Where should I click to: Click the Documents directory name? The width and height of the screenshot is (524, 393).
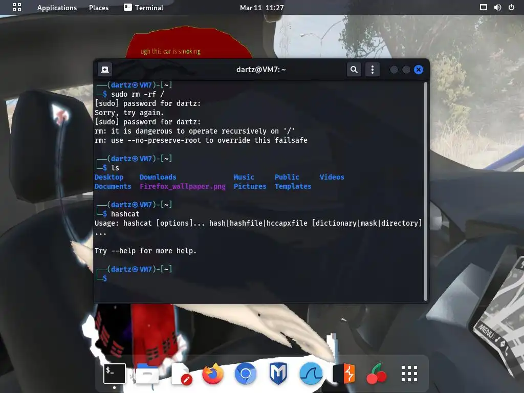point(113,186)
